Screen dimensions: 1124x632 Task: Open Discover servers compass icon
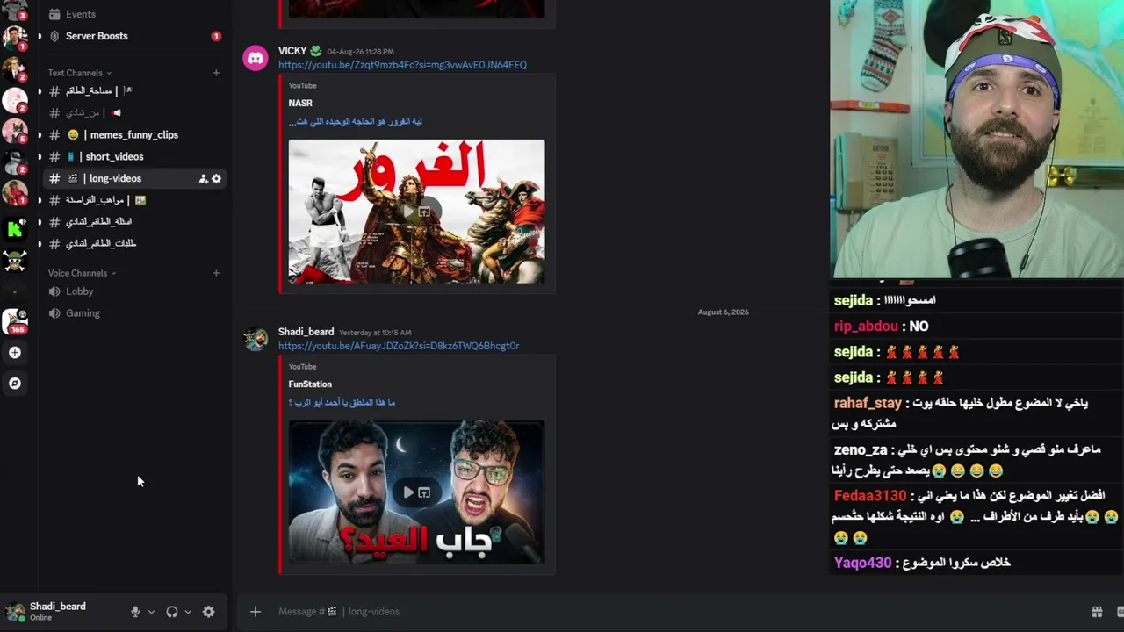pyautogui.click(x=14, y=384)
